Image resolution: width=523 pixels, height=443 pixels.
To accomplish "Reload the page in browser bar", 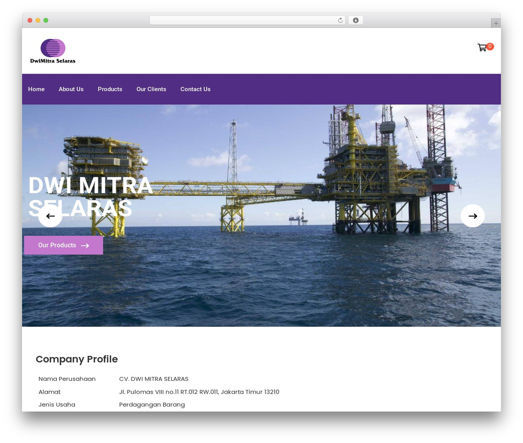I will pyautogui.click(x=340, y=20).
